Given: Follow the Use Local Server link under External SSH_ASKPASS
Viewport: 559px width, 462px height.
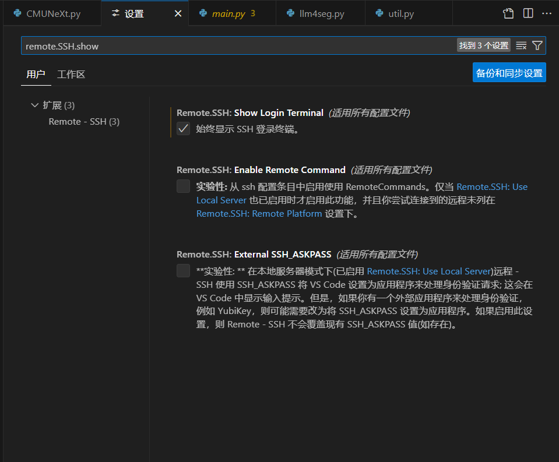Looking at the screenshot, I should (x=429, y=271).
